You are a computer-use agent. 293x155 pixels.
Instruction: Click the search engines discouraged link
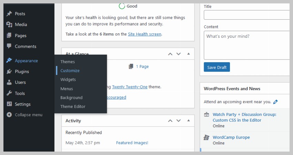click(x=117, y=97)
